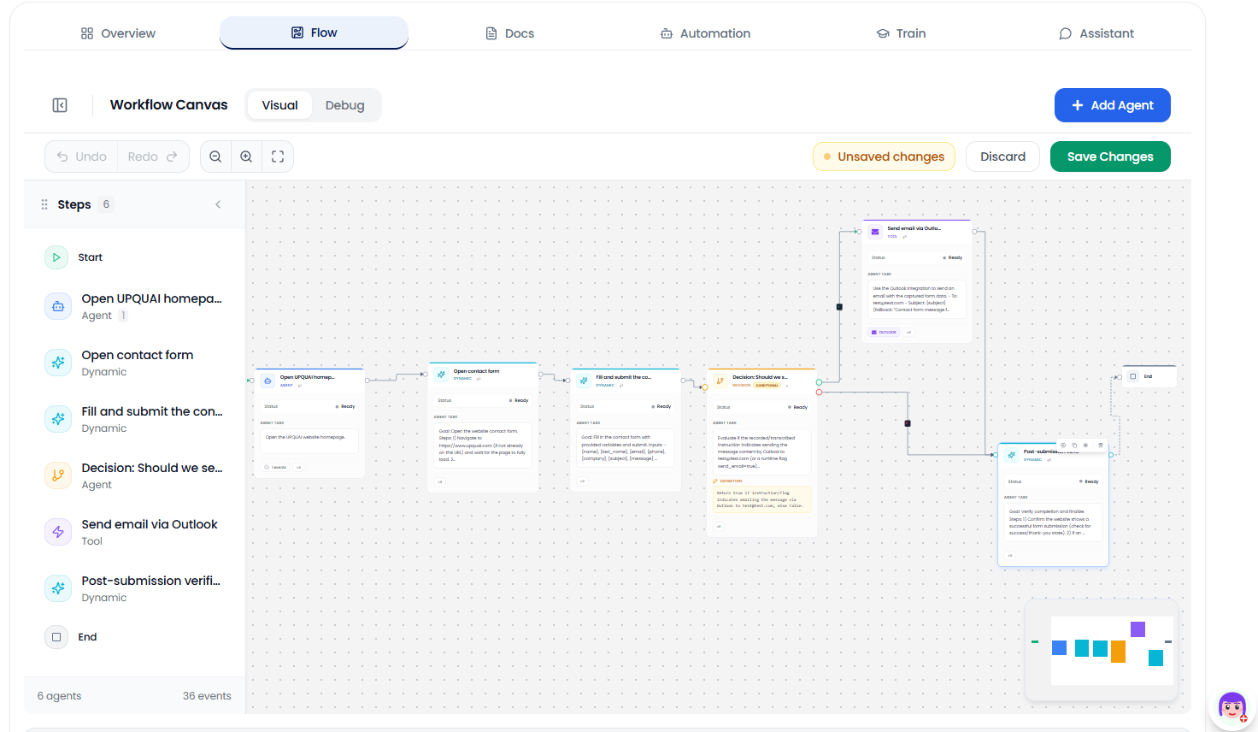This screenshot has width=1258, height=732.
Task: Fit the workflow to the screen
Action: click(x=277, y=156)
